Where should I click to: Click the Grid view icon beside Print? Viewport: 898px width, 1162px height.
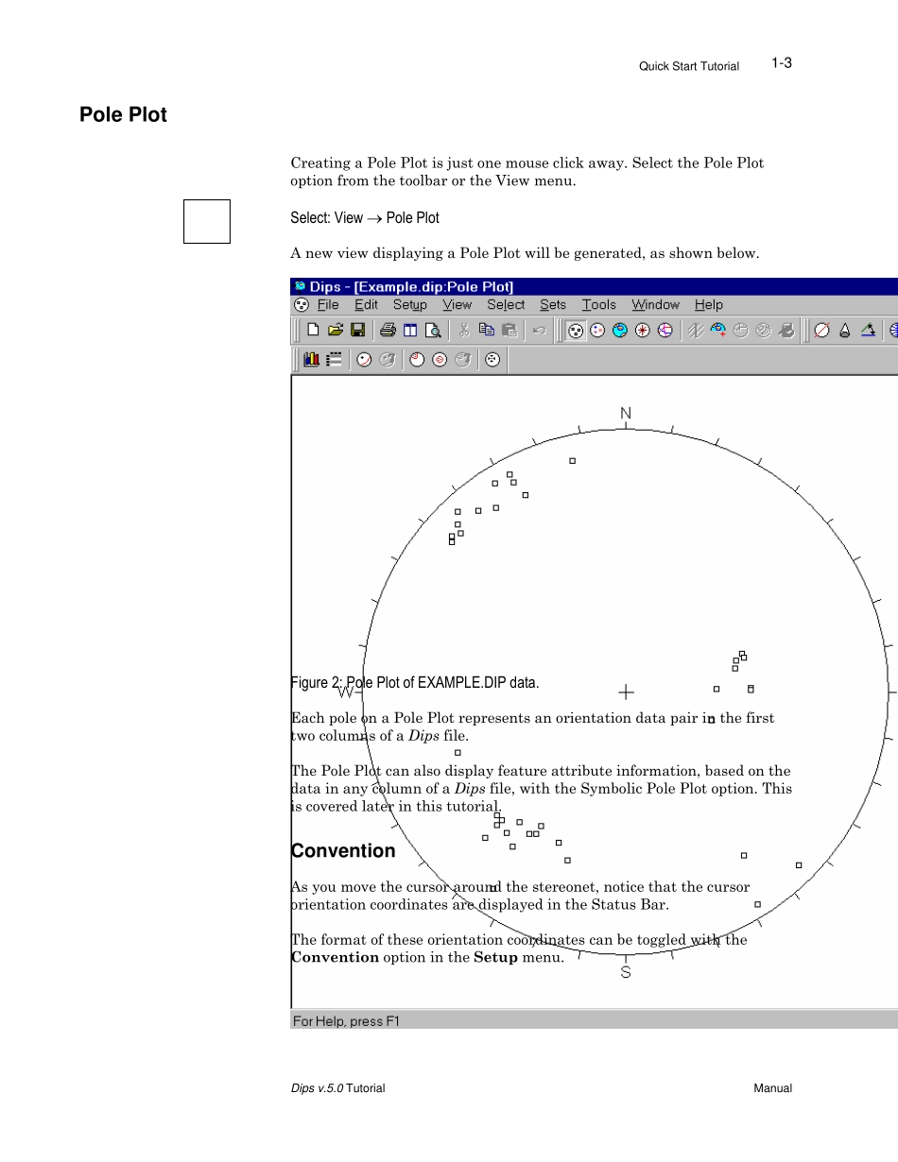point(410,330)
